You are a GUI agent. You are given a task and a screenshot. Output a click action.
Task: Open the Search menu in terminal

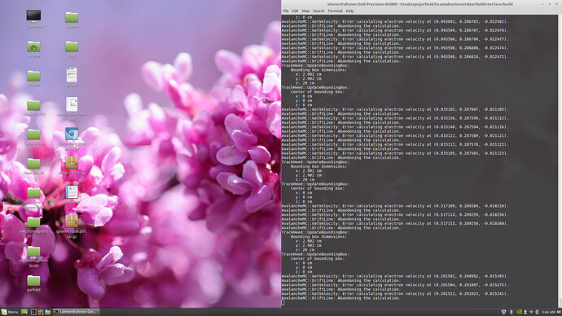point(318,11)
